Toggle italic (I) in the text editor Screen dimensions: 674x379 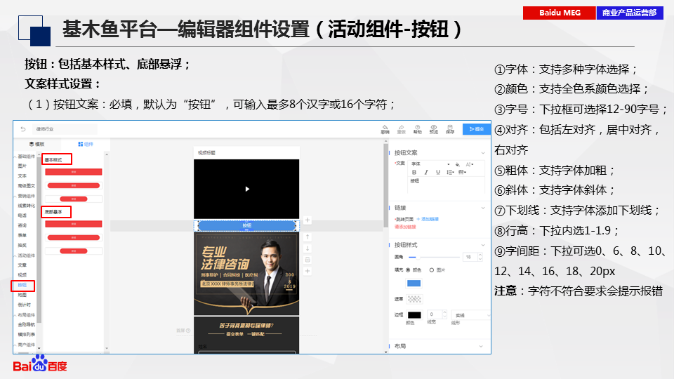[x=426, y=172]
